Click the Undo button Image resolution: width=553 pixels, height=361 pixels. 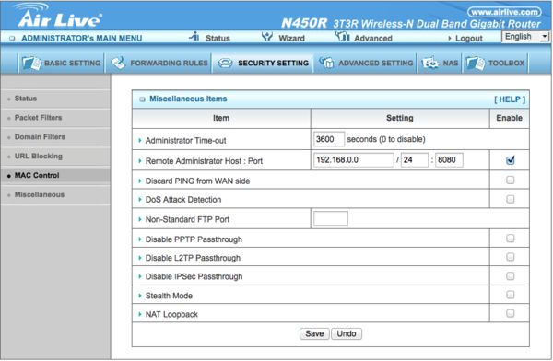[x=347, y=333]
